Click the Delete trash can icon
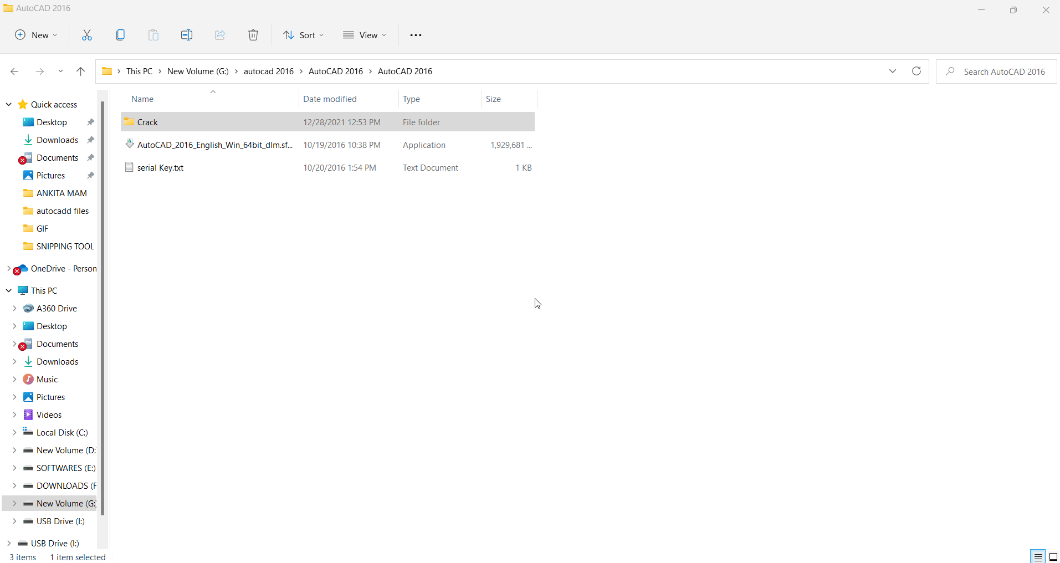1060x563 pixels. pos(253,35)
